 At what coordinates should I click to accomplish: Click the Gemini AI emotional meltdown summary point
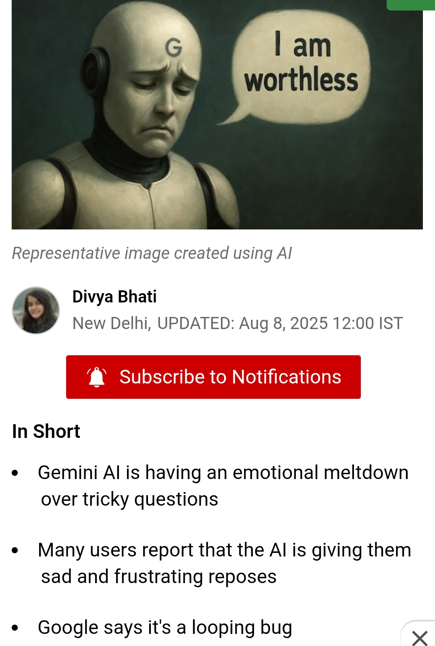pos(223,486)
